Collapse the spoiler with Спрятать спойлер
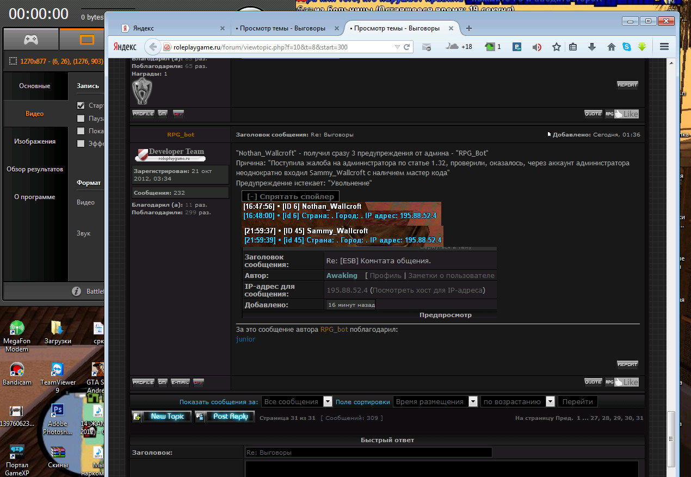 click(x=291, y=196)
